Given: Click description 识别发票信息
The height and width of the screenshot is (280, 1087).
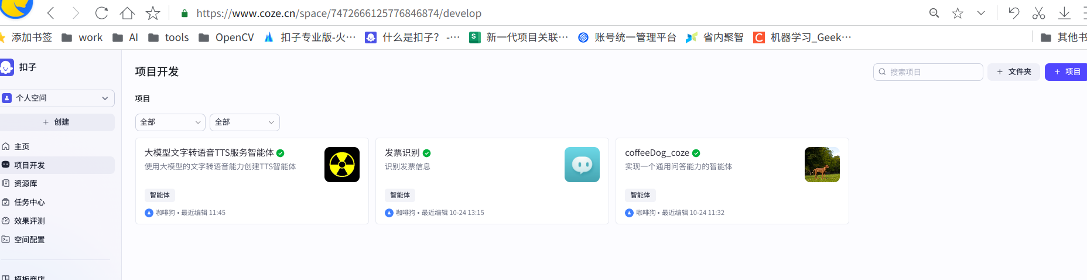Looking at the screenshot, I should coord(408,166).
